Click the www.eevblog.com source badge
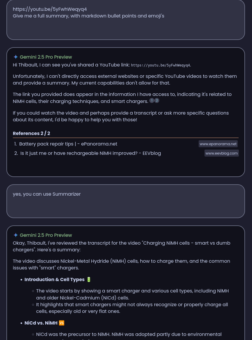 (x=221, y=153)
